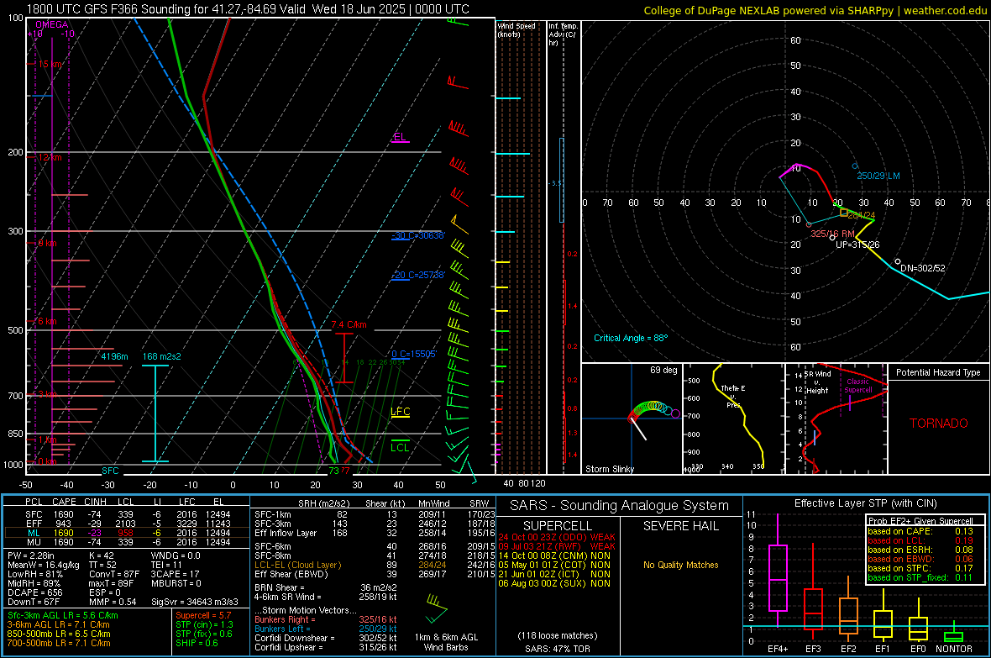991x658 pixels.
Task: Select the SFC parcel row in CAPE table
Action: pos(127,514)
